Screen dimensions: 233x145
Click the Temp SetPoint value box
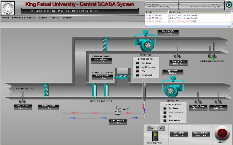click(179, 134)
